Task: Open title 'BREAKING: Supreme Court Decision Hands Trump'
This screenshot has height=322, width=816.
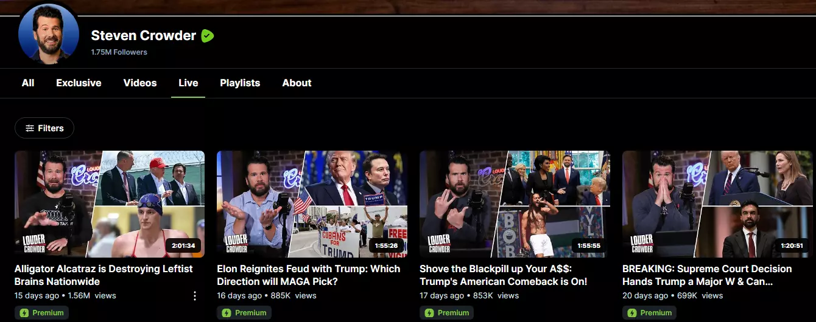Action: [707, 275]
